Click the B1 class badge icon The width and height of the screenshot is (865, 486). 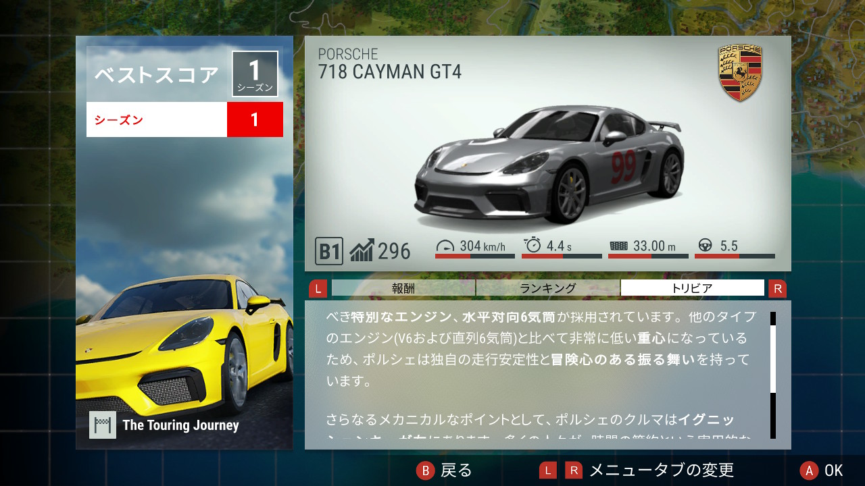(x=329, y=251)
